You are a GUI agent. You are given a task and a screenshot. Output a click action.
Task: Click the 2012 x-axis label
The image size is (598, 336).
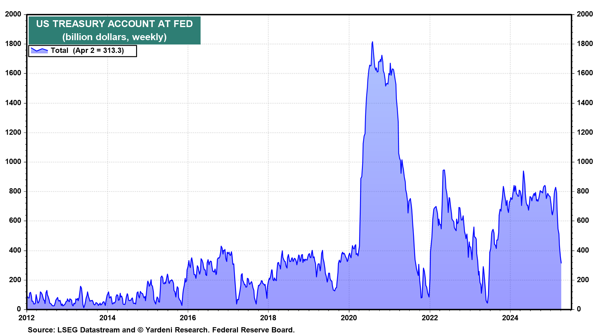pyautogui.click(x=26, y=318)
